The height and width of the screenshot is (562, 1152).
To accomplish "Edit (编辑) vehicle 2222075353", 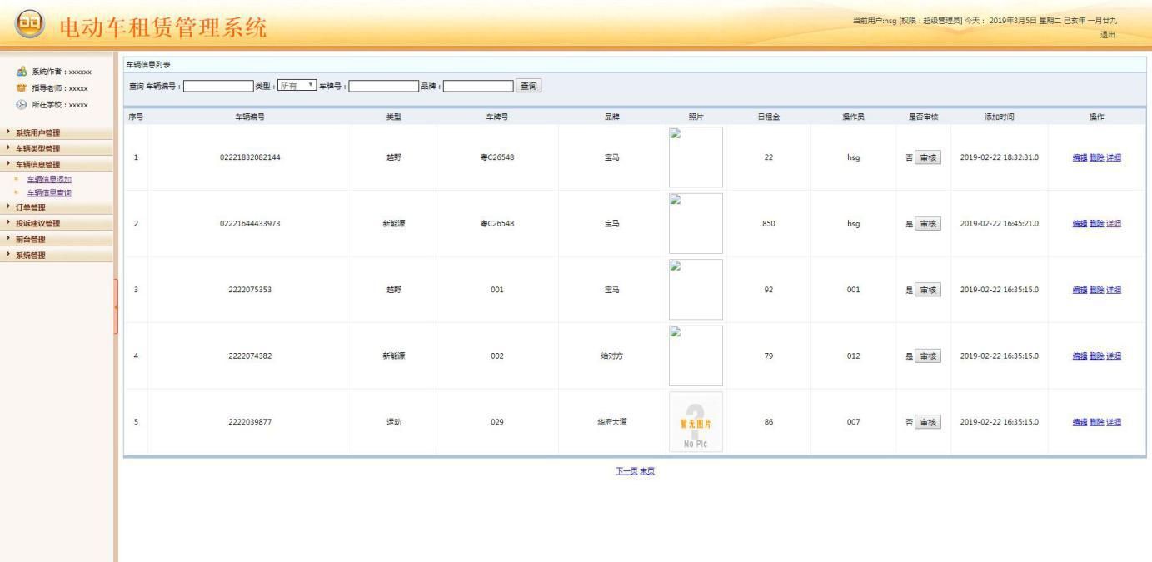I will pos(1080,290).
